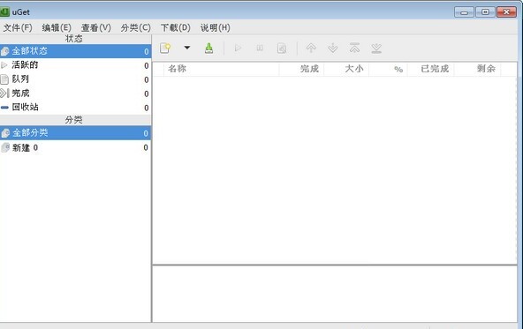Screen dimensions: 523x329
Task: Click the uGet app icon in title bar
Action: 4,12
